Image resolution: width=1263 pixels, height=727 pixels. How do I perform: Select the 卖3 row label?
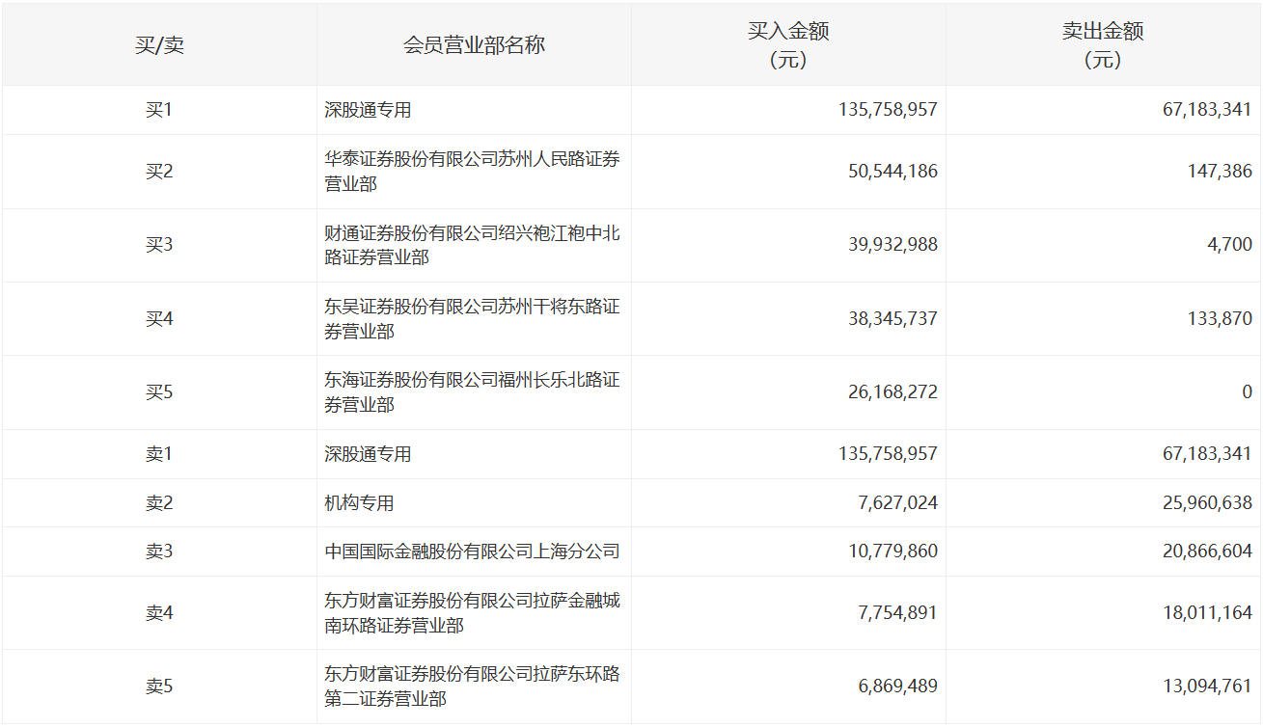pos(159,552)
